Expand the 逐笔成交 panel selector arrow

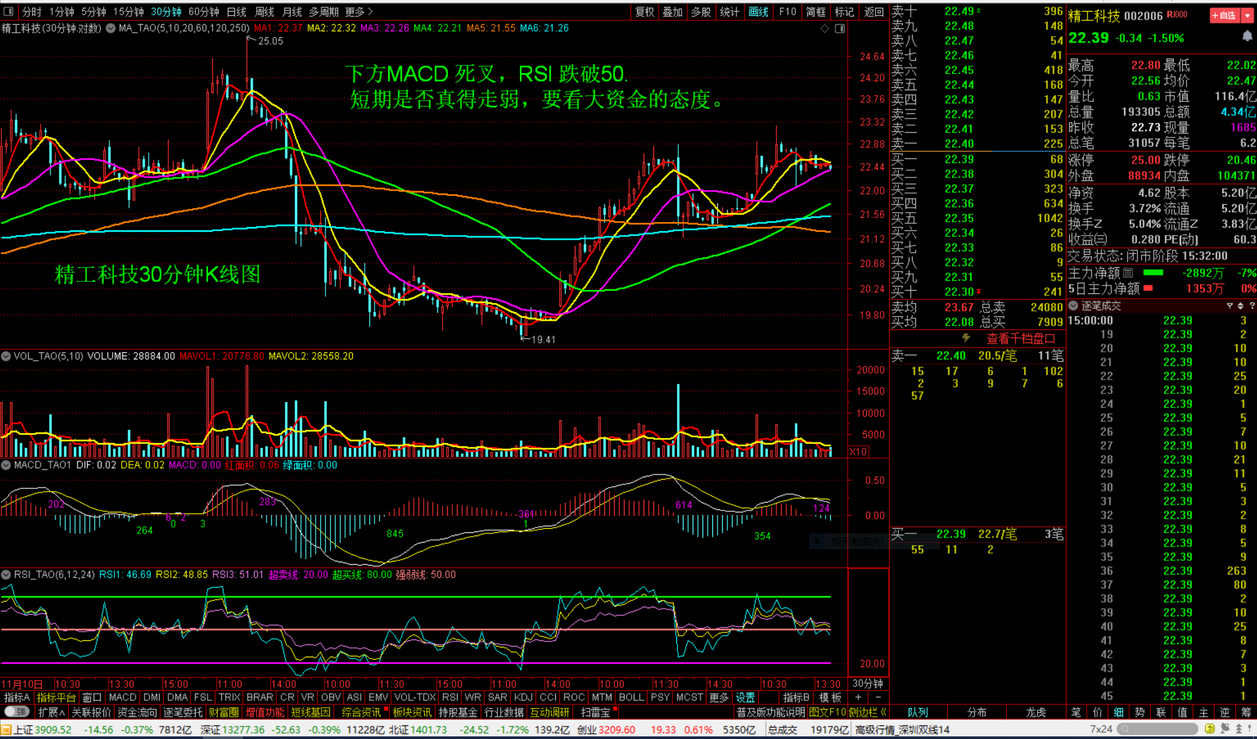coord(1073,306)
